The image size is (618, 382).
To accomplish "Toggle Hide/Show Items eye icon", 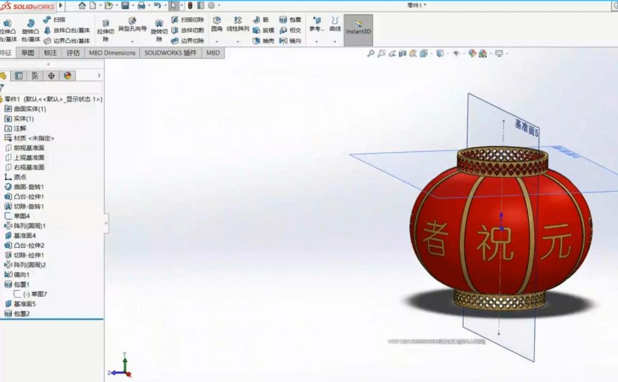I will point(456,53).
